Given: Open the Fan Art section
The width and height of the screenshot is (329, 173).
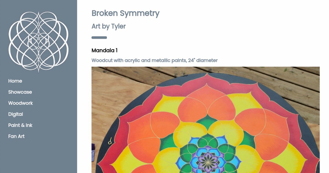Looking at the screenshot, I should click(x=16, y=136).
